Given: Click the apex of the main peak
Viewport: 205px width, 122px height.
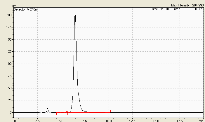Looking at the screenshot, I should point(75,13).
